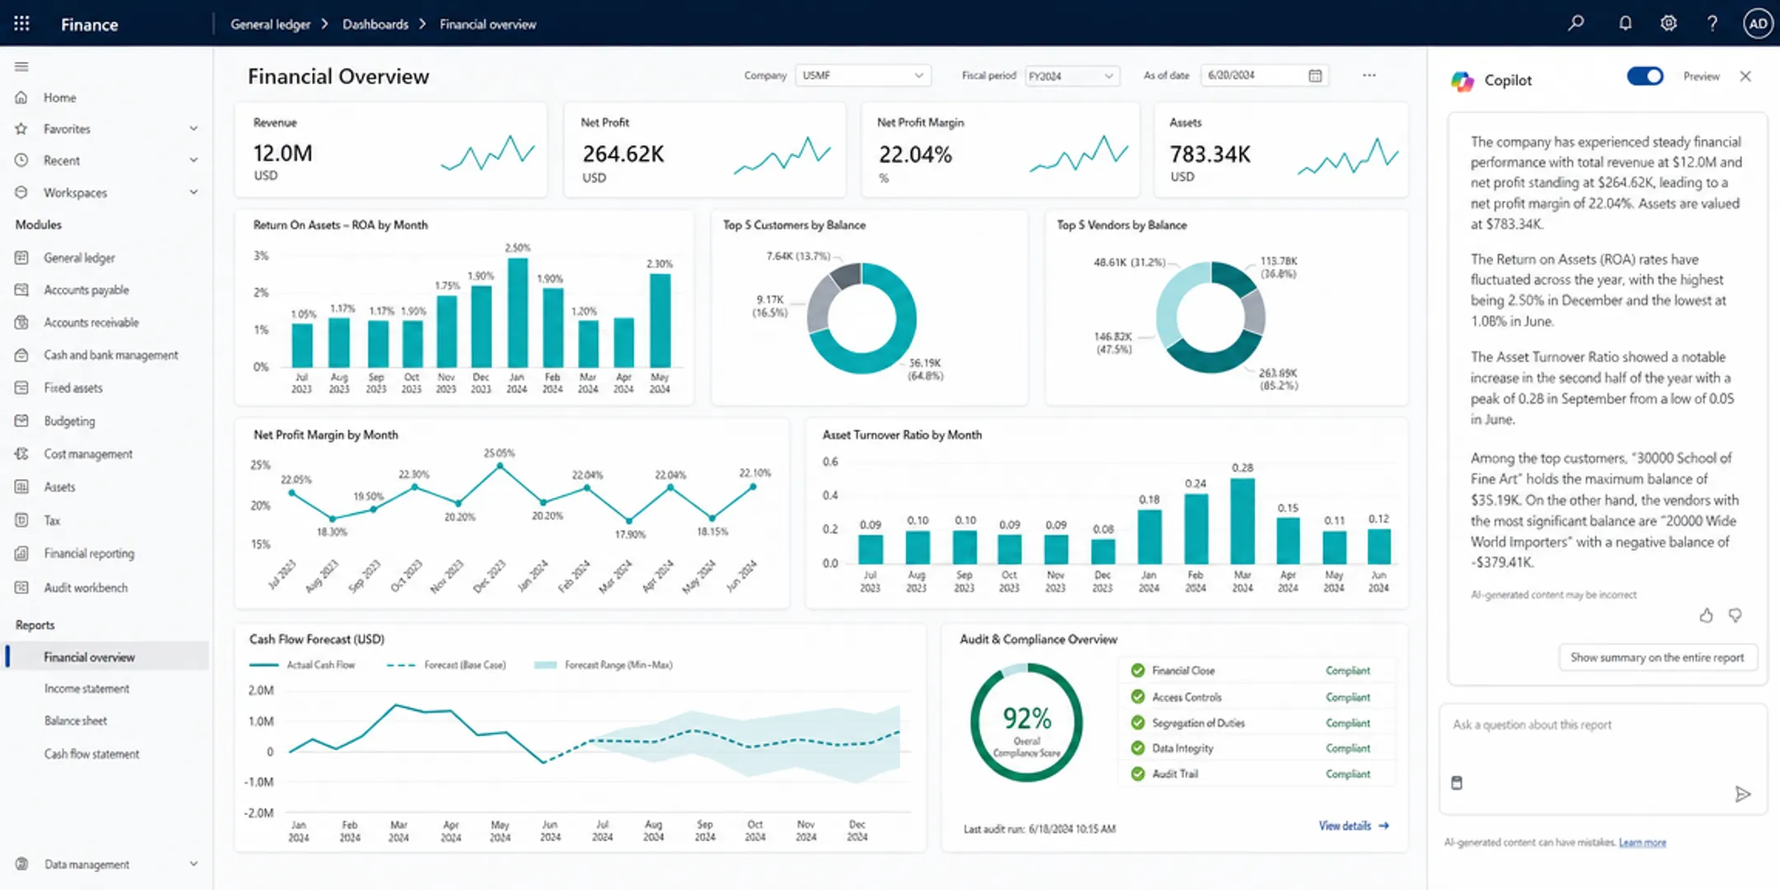The image size is (1780, 890).
Task: Click the search magnifier icon in header
Action: click(x=1576, y=23)
